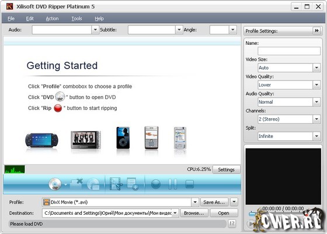
Task: Open the Tools menu
Action: pyautogui.click(x=76, y=19)
